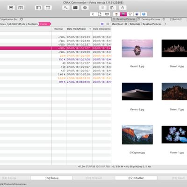Image resolution: width=187 pixels, height=187 pixels.
Task: Switch to single panel with sidebar layout
Action: (x=38, y=7)
